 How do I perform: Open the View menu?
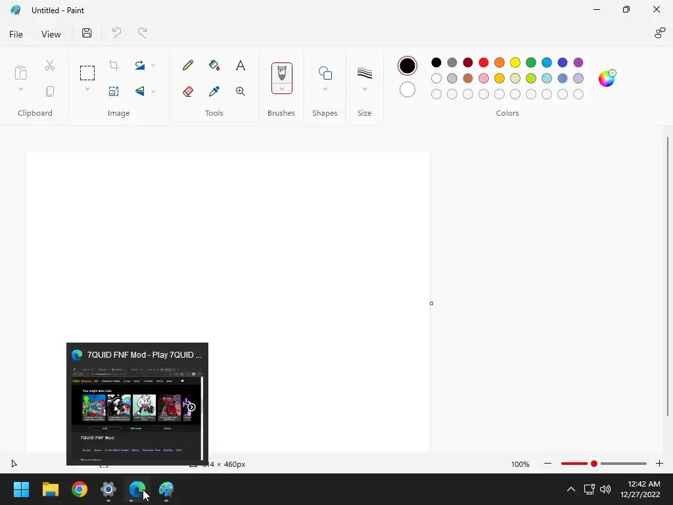pos(51,34)
